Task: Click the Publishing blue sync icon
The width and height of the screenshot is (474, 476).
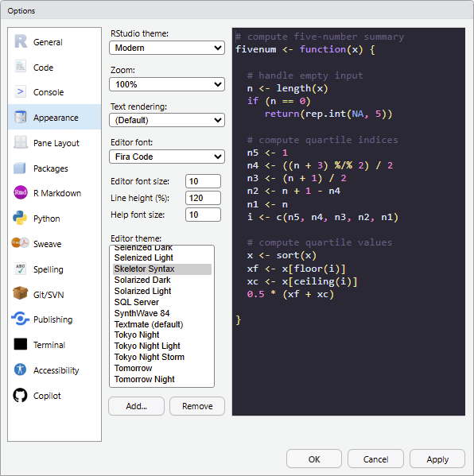Action: coord(21,319)
